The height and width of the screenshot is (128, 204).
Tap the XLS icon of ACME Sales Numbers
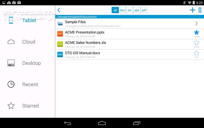(x=60, y=44)
